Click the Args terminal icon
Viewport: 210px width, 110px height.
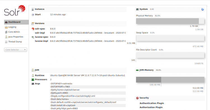[33, 84]
